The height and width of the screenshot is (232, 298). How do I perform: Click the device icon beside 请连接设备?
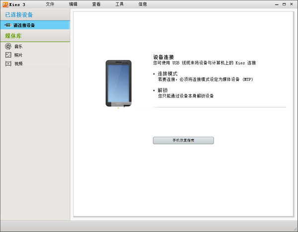(8, 25)
